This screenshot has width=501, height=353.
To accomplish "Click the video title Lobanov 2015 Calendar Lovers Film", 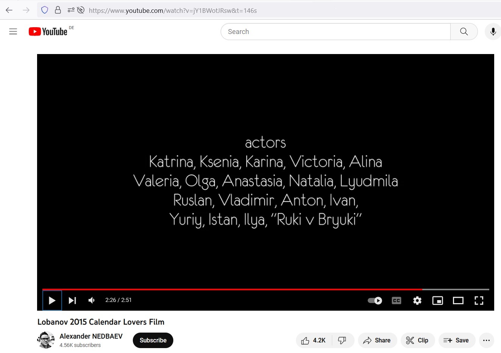I will [x=101, y=322].
